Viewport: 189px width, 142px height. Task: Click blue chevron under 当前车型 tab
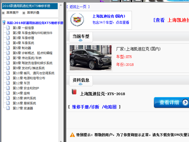81,40
